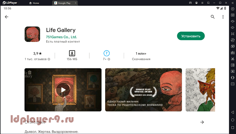This screenshot has width=236, height=134.
Task: Click the battery status icon
Action: [225, 8]
